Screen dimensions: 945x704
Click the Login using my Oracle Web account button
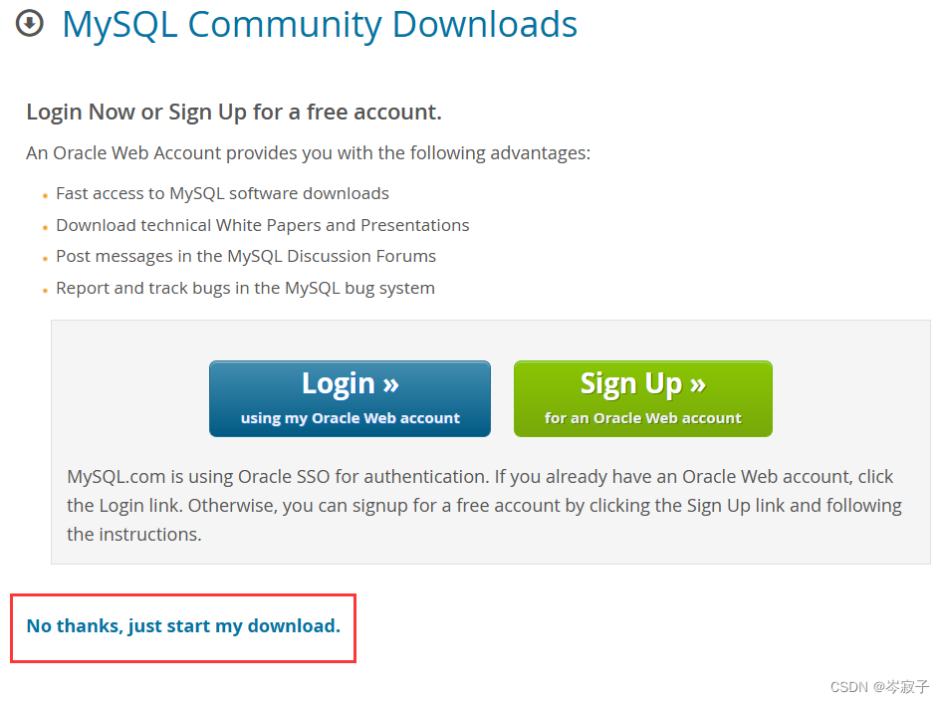(350, 397)
